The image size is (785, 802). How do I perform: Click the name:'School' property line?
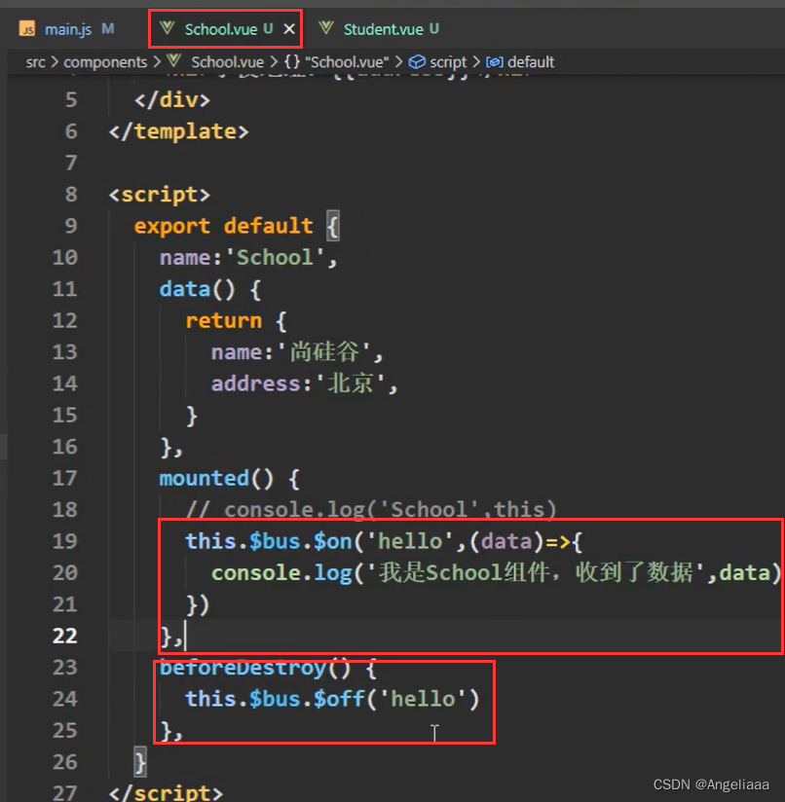coord(248,257)
